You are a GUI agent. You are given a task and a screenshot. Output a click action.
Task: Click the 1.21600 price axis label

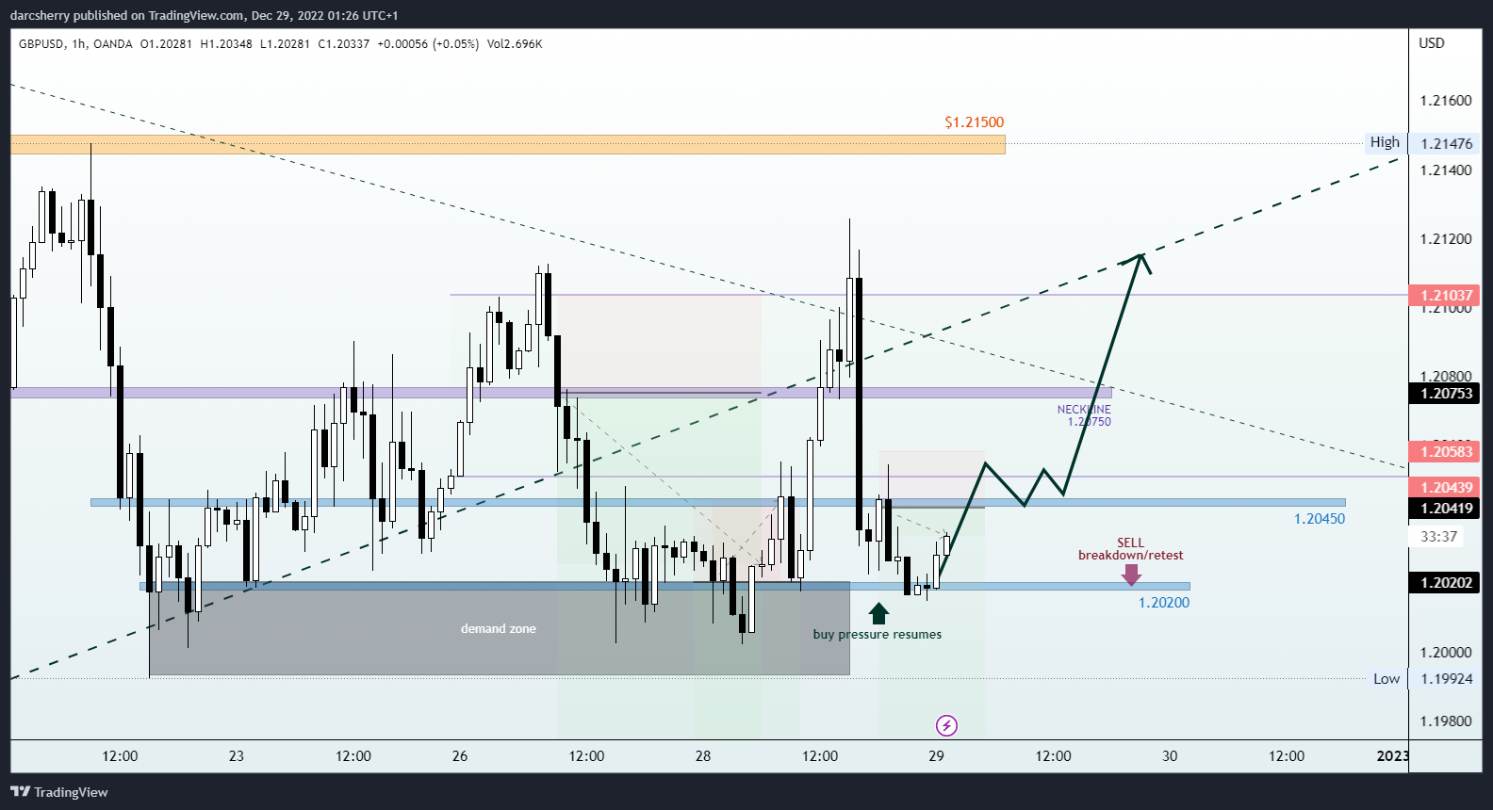(1446, 101)
